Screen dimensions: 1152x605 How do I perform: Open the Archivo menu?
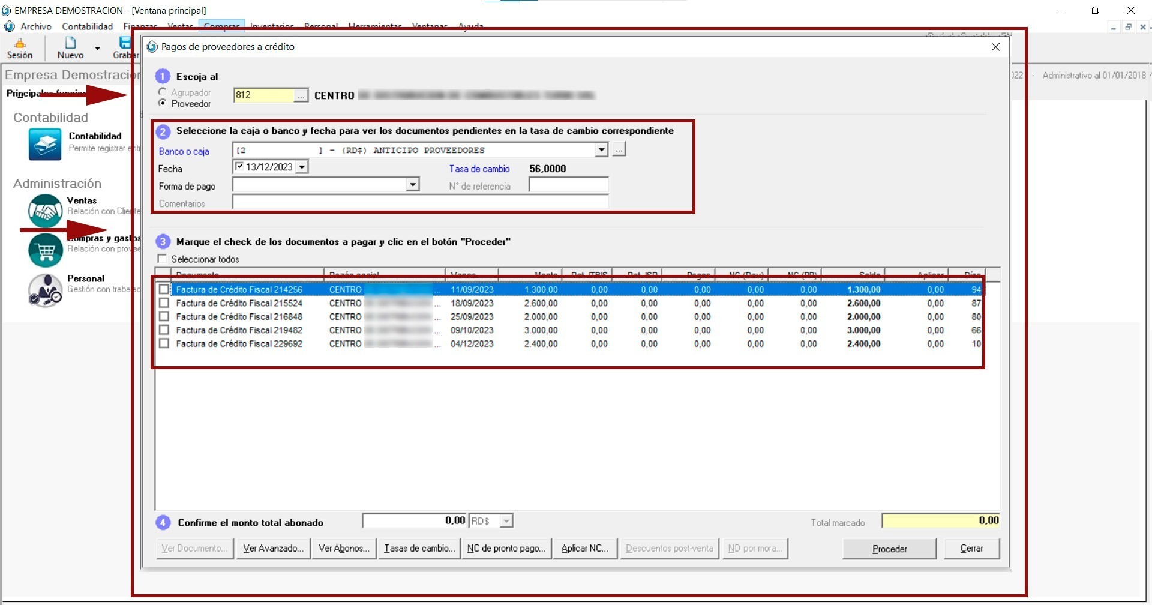coord(35,26)
